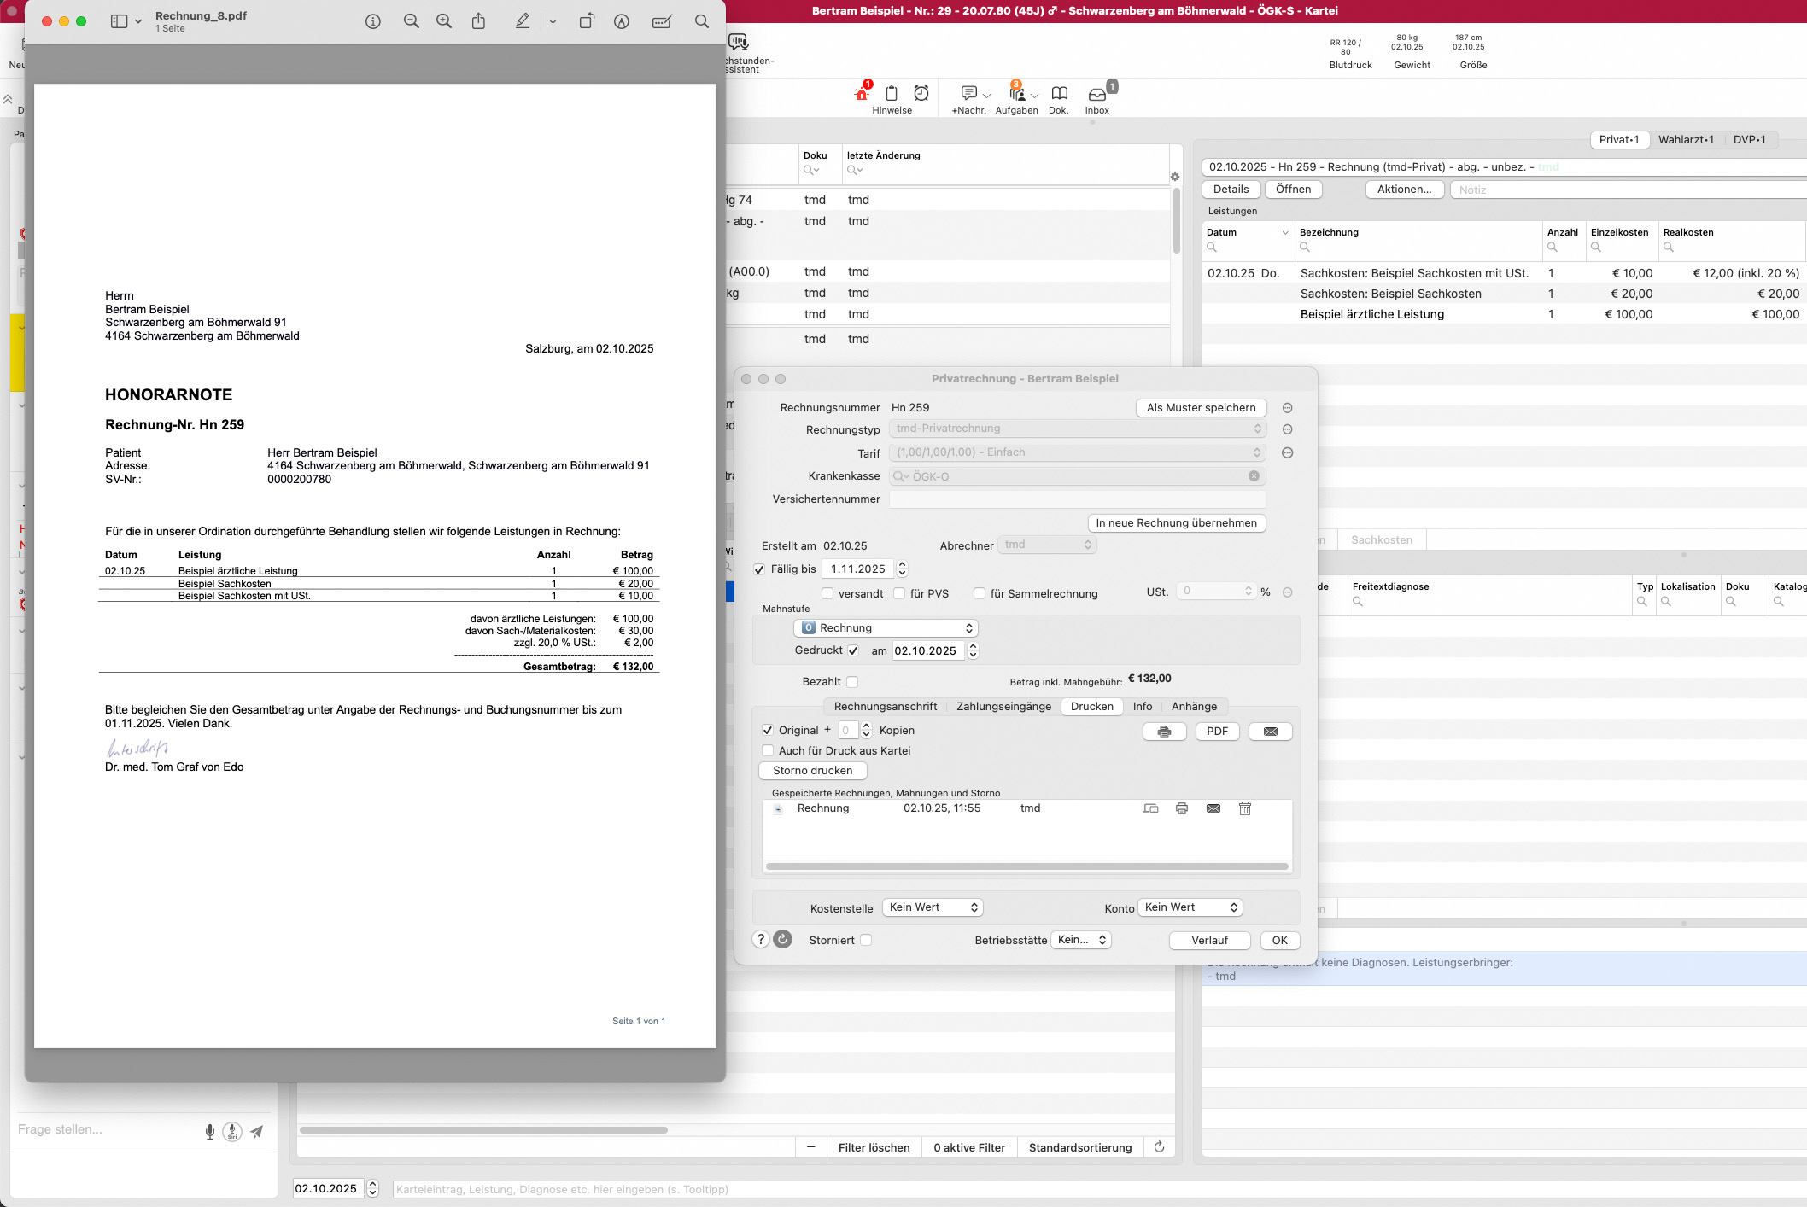Click the envelope email button beside PDF

(1270, 732)
